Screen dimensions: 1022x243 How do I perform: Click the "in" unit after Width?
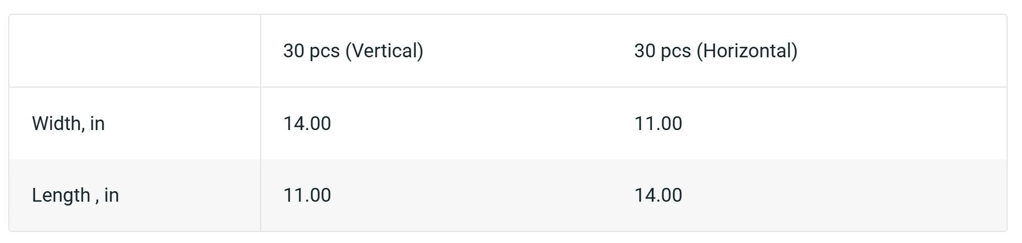coord(98,123)
